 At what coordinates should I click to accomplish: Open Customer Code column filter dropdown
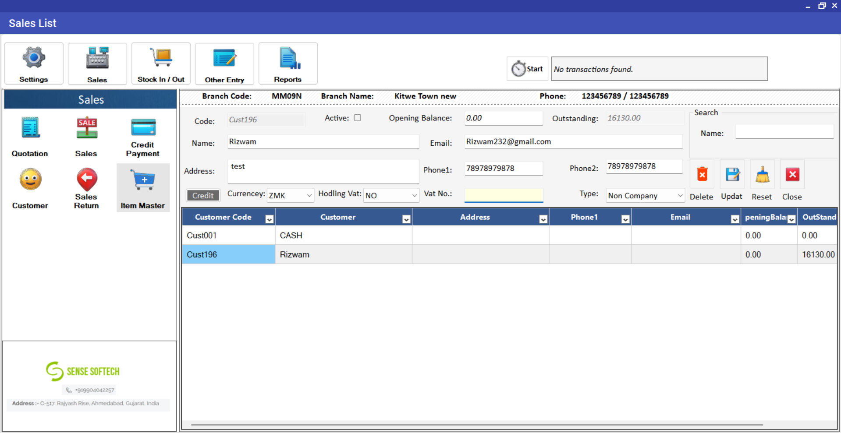click(x=270, y=219)
